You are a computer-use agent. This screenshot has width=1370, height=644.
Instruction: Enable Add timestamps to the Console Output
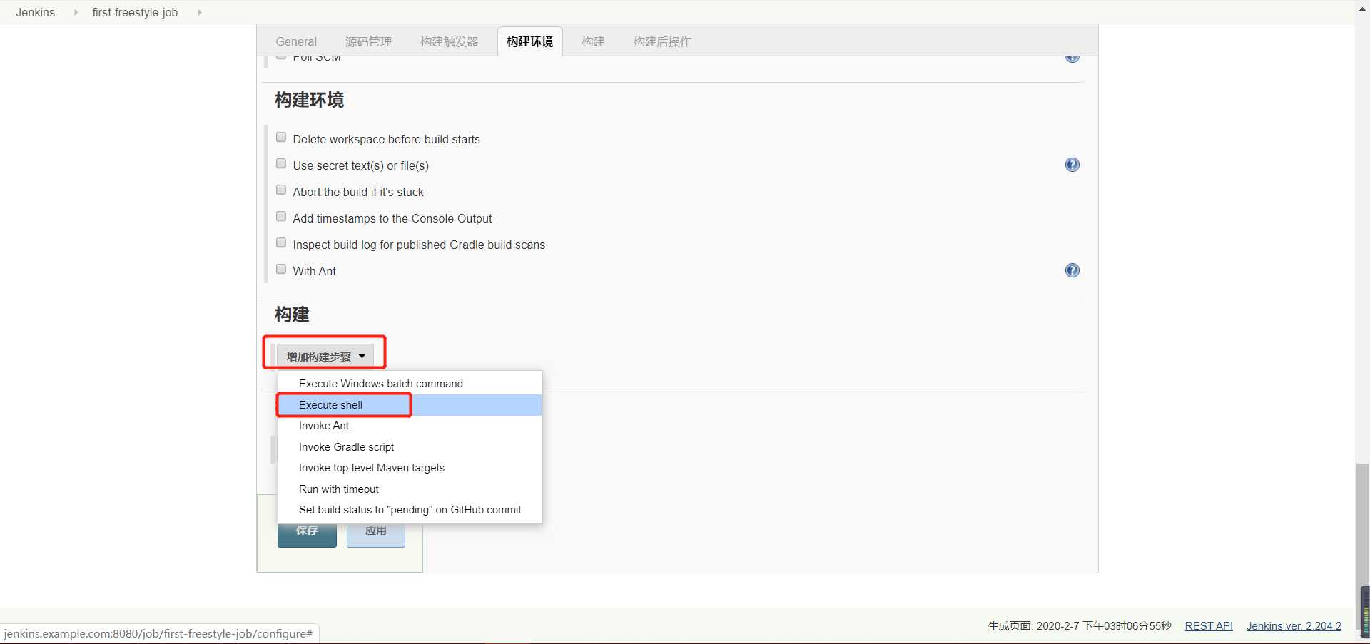tap(281, 217)
